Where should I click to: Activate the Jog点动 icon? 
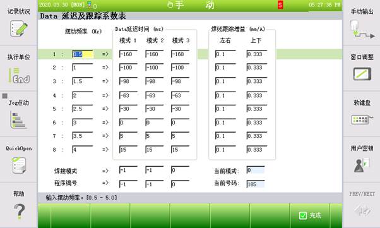click(19, 120)
